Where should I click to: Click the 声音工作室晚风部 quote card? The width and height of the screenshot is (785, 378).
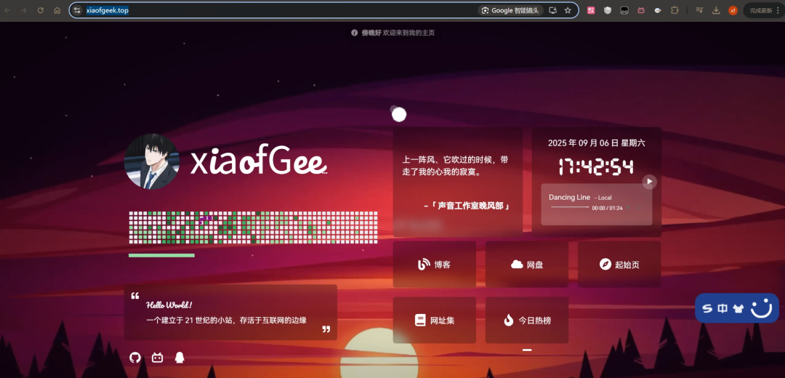458,182
